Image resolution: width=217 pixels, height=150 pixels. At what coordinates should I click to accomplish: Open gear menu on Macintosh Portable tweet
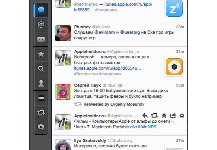(x=182, y=116)
